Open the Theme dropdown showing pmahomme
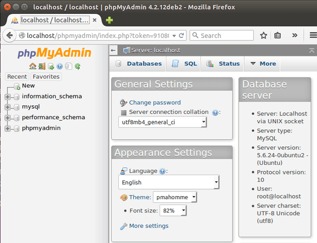Image resolution: width=317 pixels, height=243 pixels. [x=175, y=197]
